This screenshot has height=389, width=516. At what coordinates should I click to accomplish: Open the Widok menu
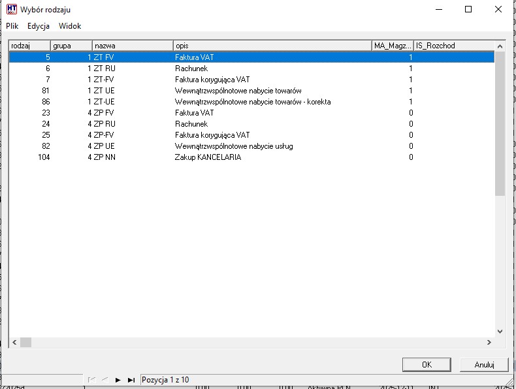coord(70,26)
